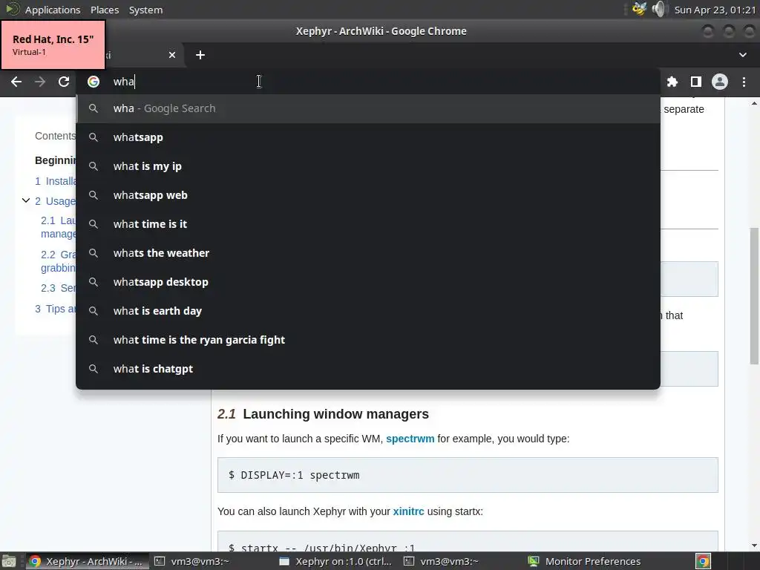Choose the 'what is my ip' suggestion
The height and width of the screenshot is (570, 760).
coord(368,166)
